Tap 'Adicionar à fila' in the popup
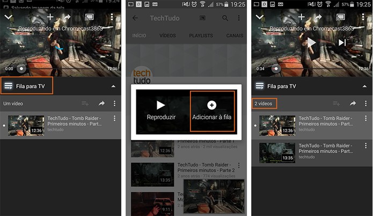The width and height of the screenshot is (373, 216). [x=212, y=111]
